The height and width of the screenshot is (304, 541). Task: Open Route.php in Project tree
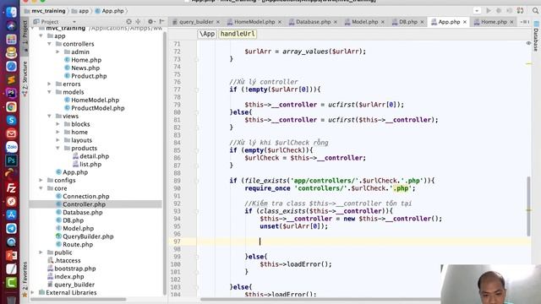click(x=78, y=244)
